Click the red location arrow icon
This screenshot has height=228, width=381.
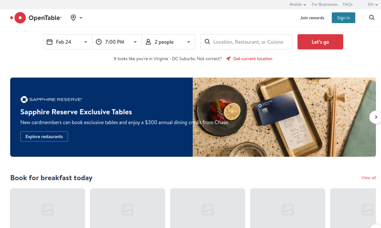228,58
